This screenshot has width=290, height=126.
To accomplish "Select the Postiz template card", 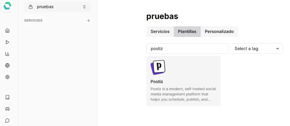I will click(x=183, y=81).
